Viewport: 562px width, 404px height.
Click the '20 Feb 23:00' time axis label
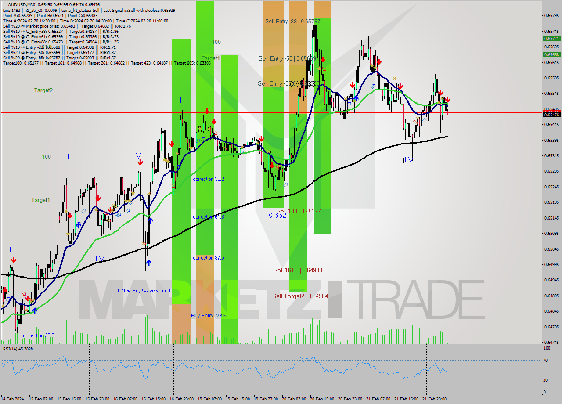(349, 399)
